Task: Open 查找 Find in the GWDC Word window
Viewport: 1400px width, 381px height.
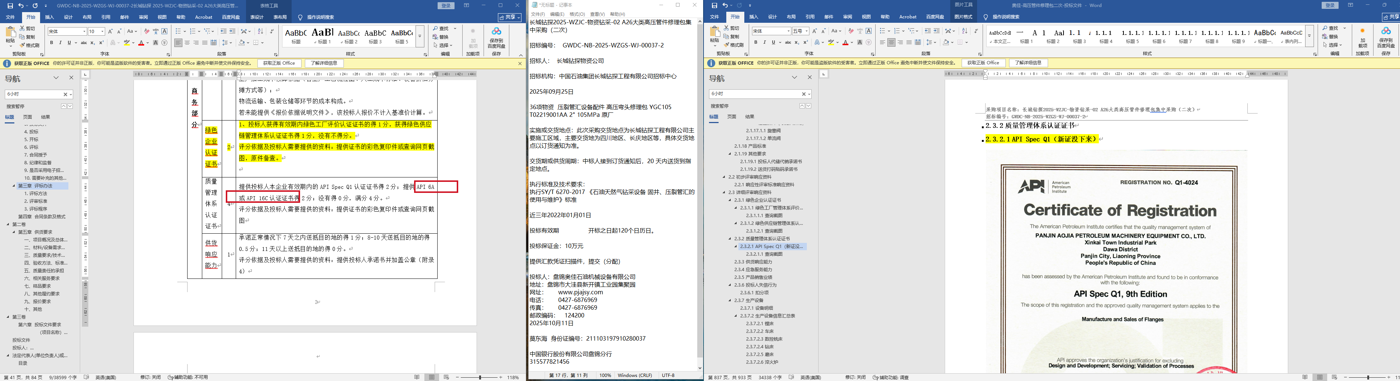Action: pos(441,28)
